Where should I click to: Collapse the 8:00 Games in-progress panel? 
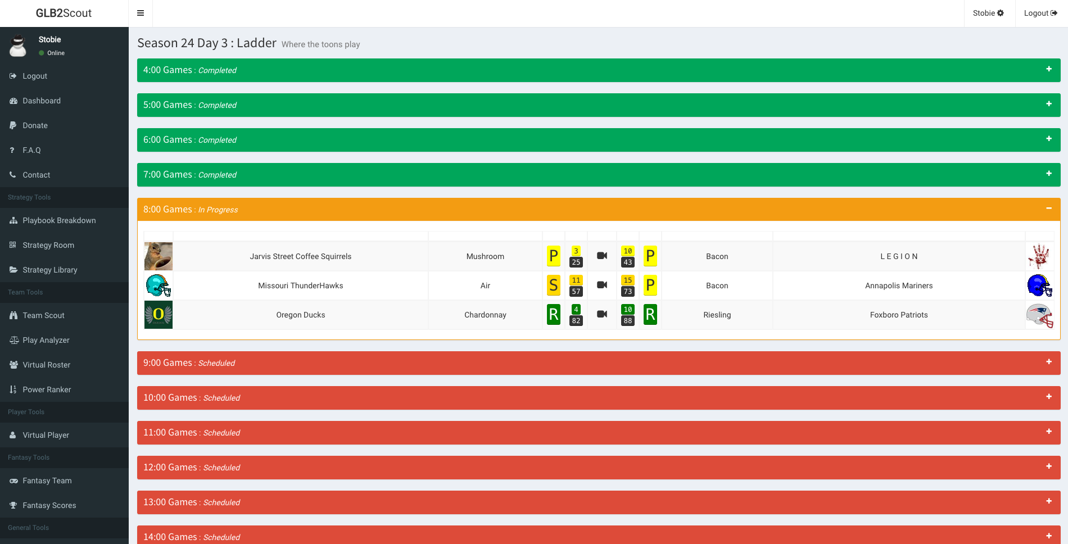[1048, 208]
